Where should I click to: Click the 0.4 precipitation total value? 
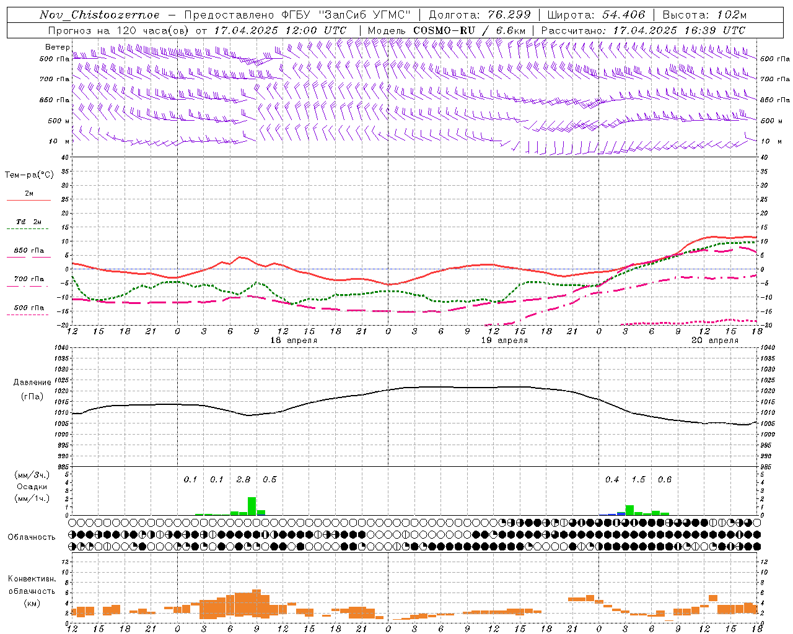pos(612,479)
